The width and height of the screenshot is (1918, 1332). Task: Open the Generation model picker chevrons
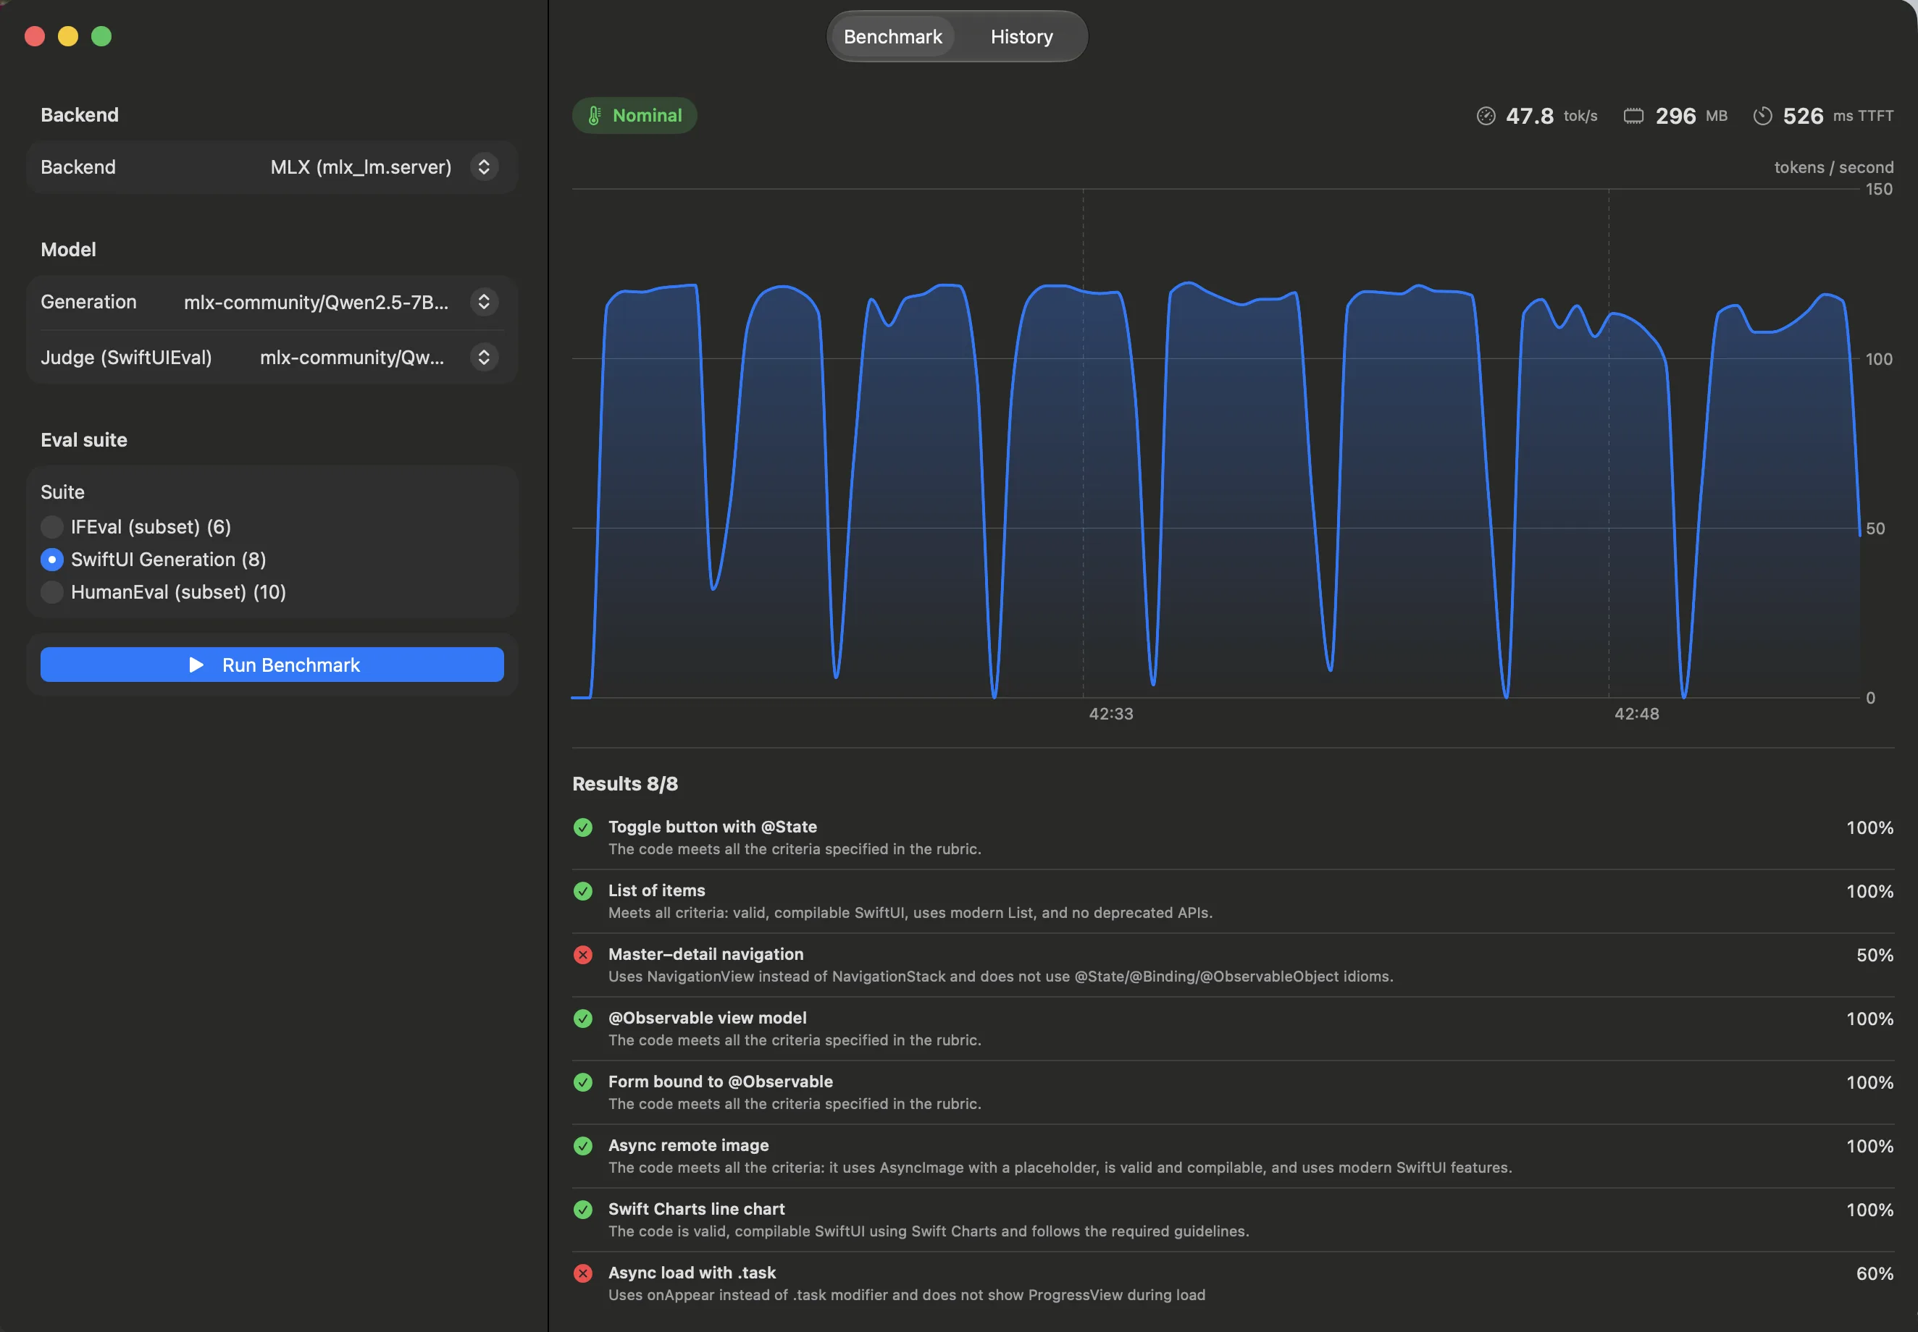click(x=483, y=302)
